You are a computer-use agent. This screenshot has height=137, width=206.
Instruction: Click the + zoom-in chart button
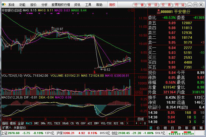137,123
